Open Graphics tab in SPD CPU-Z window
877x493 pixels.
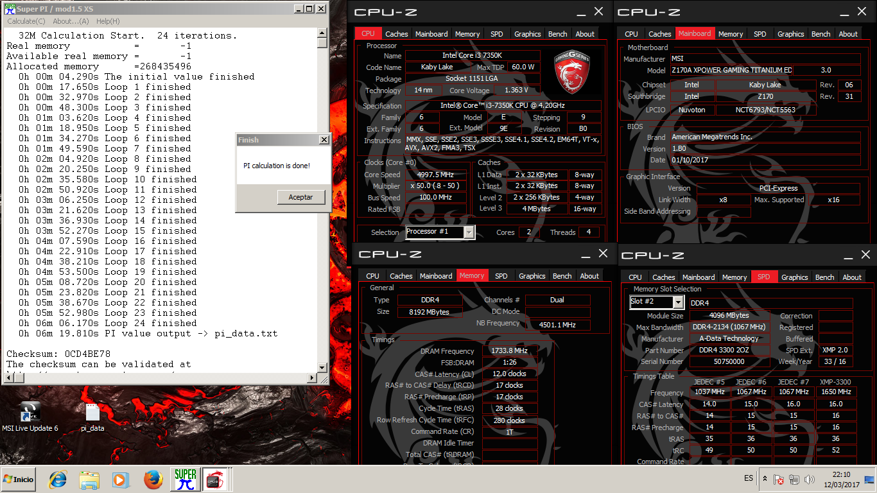795,277
